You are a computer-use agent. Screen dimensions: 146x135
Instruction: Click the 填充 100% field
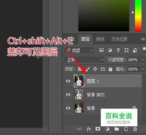[134, 69]
